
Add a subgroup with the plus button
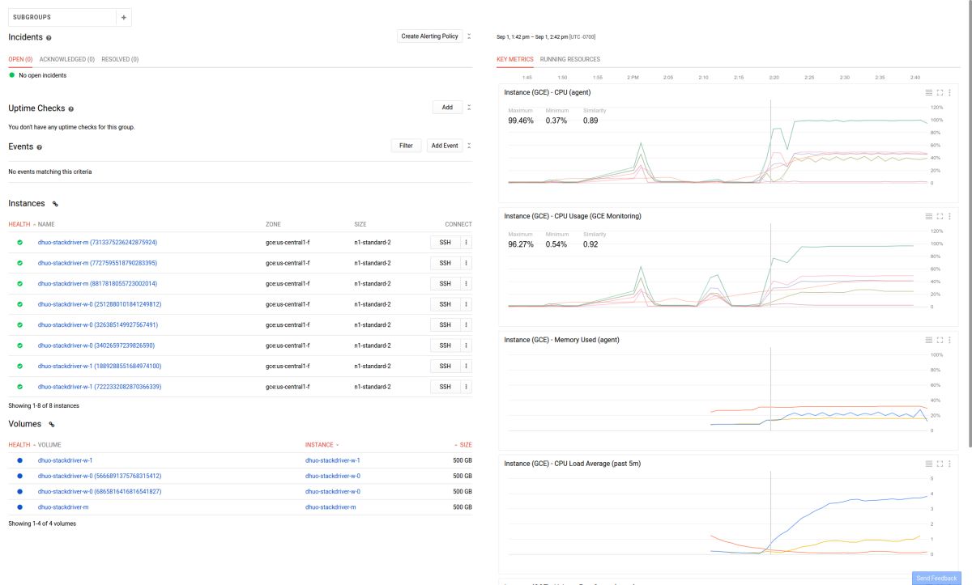124,17
